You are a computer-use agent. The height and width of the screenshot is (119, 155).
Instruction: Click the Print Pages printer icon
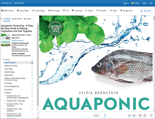tap(49, 10)
